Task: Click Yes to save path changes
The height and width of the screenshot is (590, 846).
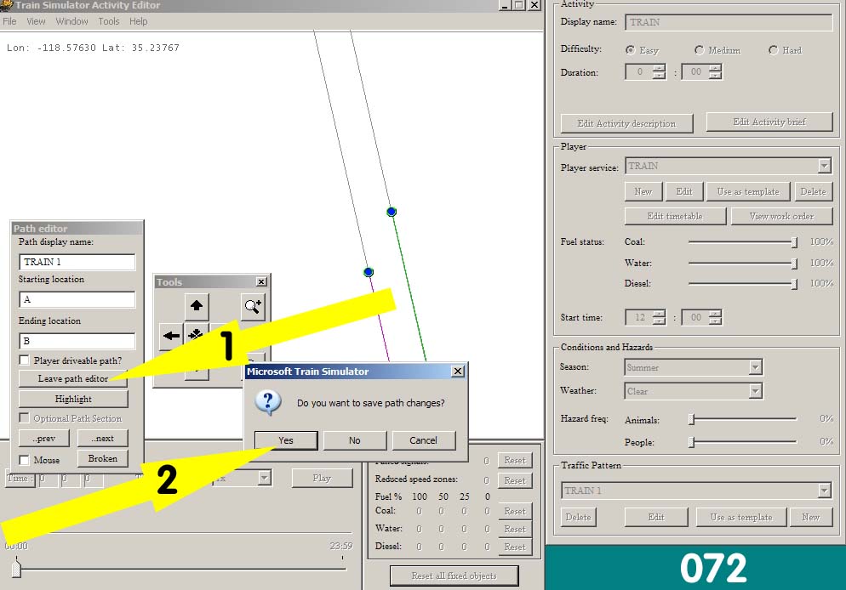Action: click(286, 440)
